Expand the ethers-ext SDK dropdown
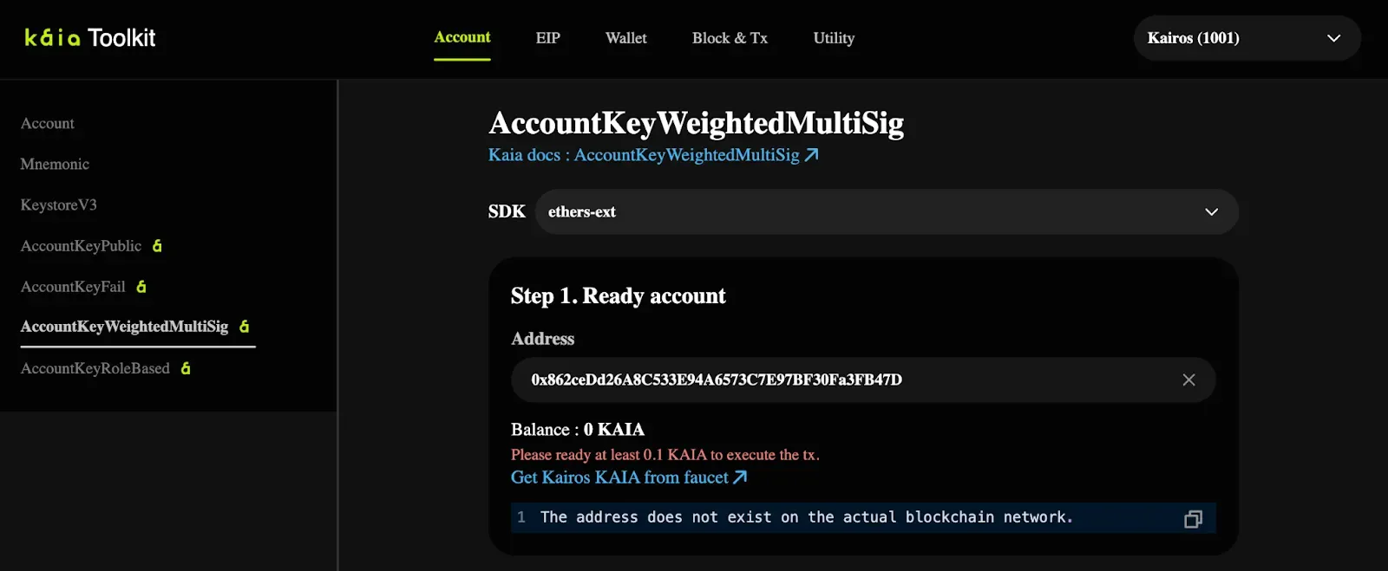This screenshot has height=571, width=1388. tap(885, 212)
